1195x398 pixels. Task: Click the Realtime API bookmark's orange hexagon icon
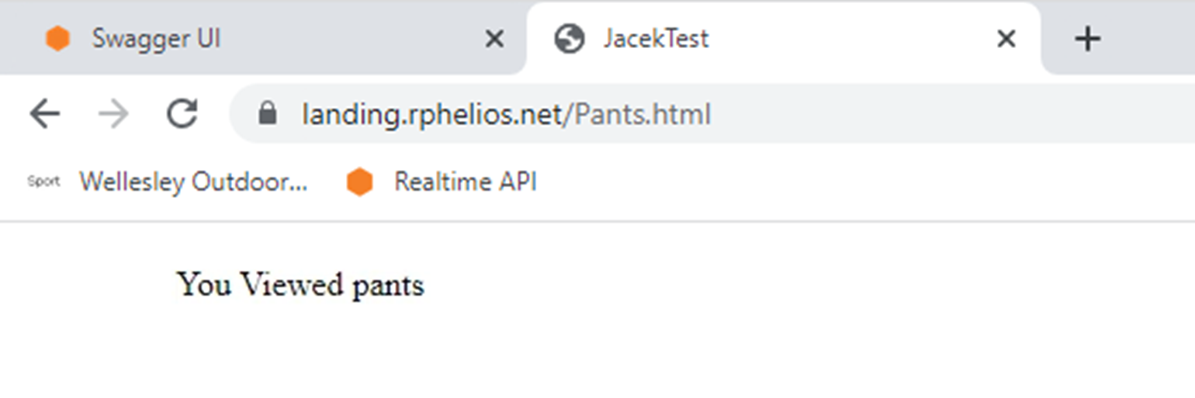[x=359, y=182]
